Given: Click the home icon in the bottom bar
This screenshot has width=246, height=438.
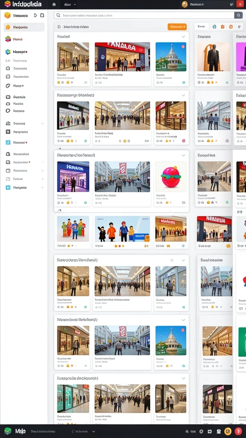Looking at the screenshot, I should tap(187, 432).
